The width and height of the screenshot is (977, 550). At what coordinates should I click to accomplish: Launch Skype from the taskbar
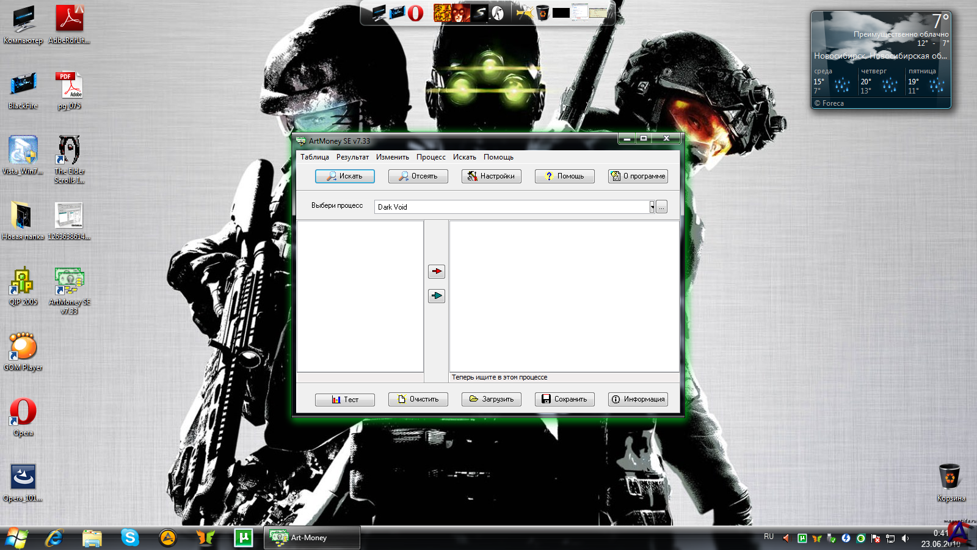[129, 538]
